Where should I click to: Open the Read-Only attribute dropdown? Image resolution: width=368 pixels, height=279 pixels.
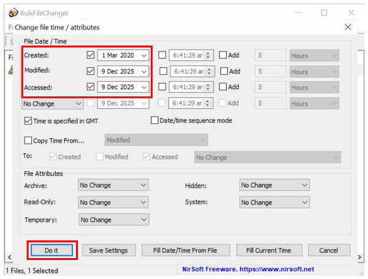pos(113,202)
